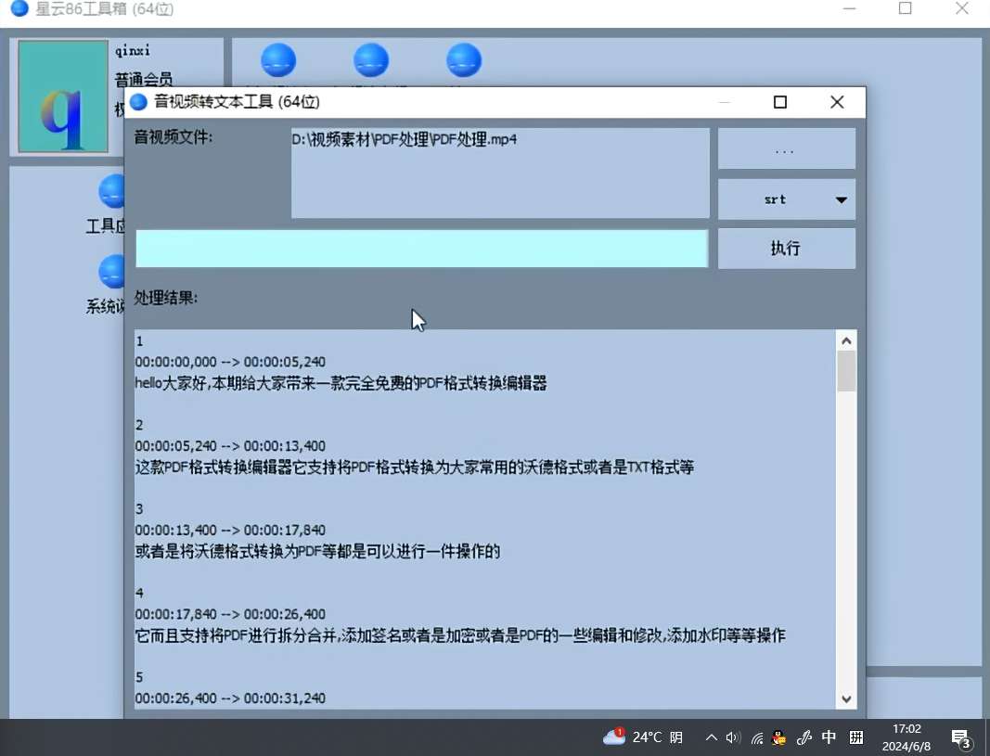Expand the srt output format dropdown
Screen dimensions: 990x756
[x=786, y=199]
